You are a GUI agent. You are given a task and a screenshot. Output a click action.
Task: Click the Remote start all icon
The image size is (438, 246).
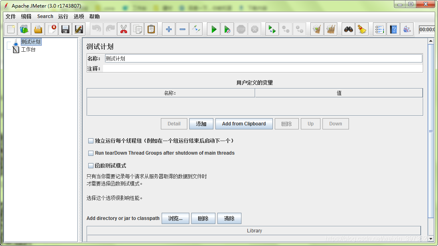272,29
